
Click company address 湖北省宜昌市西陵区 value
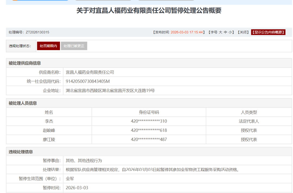point(110,91)
